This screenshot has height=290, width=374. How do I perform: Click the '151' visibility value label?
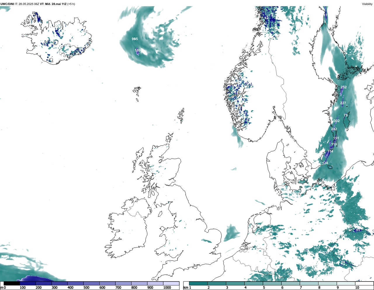(x=336, y=138)
